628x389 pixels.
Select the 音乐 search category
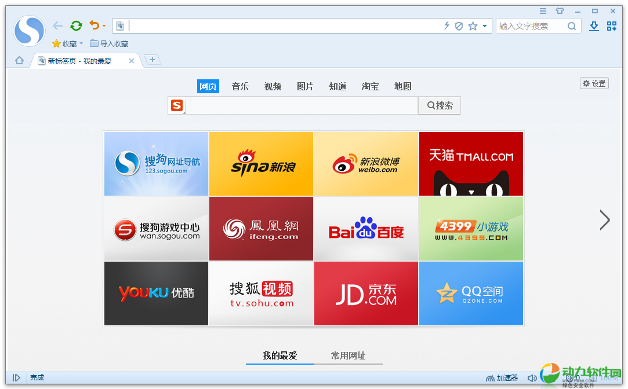point(240,86)
